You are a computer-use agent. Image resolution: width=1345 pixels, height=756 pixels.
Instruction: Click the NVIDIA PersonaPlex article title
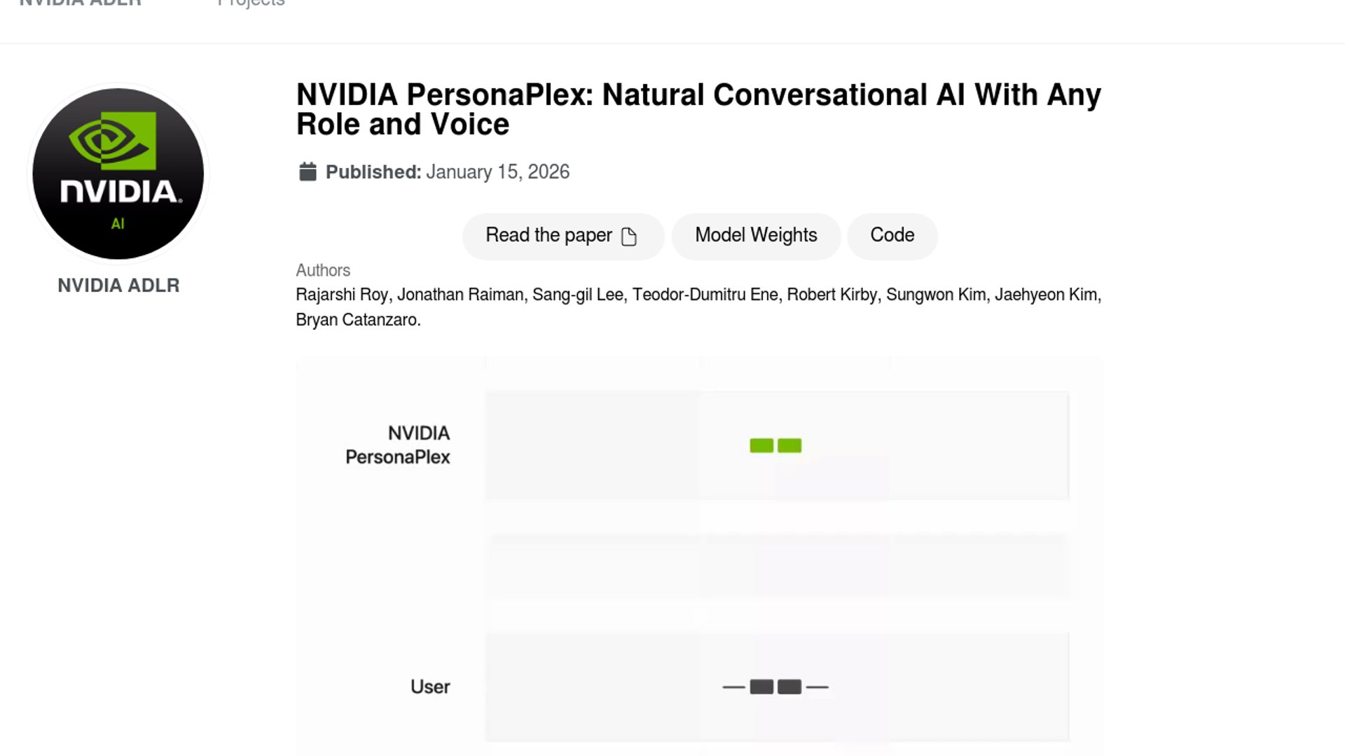coord(698,109)
